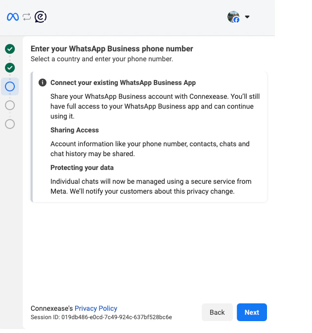Image resolution: width=312 pixels, height=333 pixels.
Task: Click the Meta logo icon
Action: [13, 17]
